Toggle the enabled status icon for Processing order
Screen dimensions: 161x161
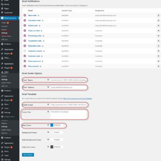pyautogui.click(x=25, y=36)
